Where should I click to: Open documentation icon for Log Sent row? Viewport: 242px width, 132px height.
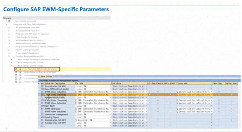[16, 79]
